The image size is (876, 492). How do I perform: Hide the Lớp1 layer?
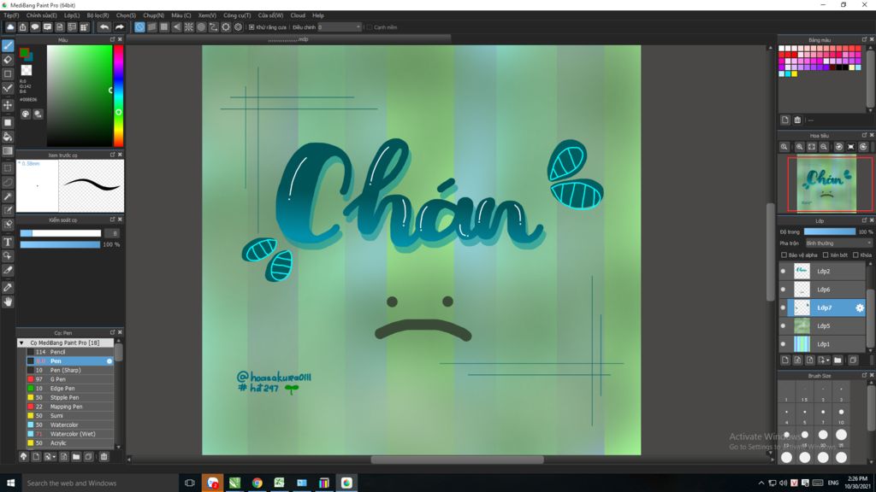pos(783,344)
